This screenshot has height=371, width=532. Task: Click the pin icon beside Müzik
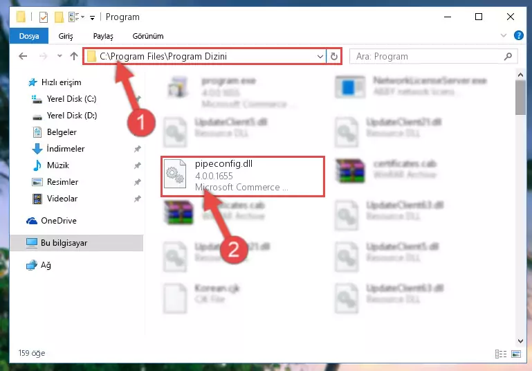pyautogui.click(x=137, y=165)
